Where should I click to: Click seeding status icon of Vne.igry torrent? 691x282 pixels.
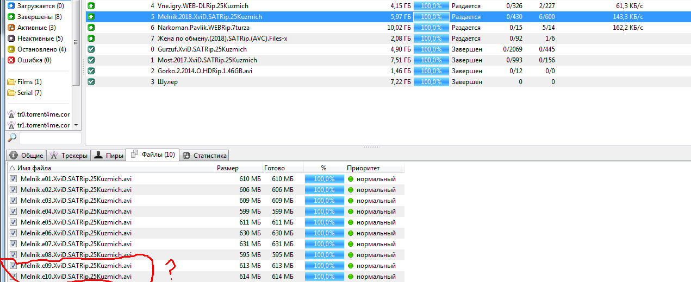pyautogui.click(x=91, y=6)
